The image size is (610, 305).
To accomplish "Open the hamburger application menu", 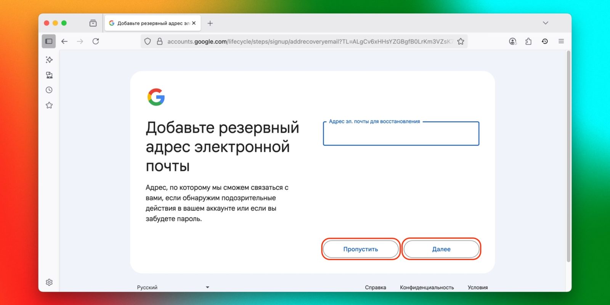I will point(561,41).
